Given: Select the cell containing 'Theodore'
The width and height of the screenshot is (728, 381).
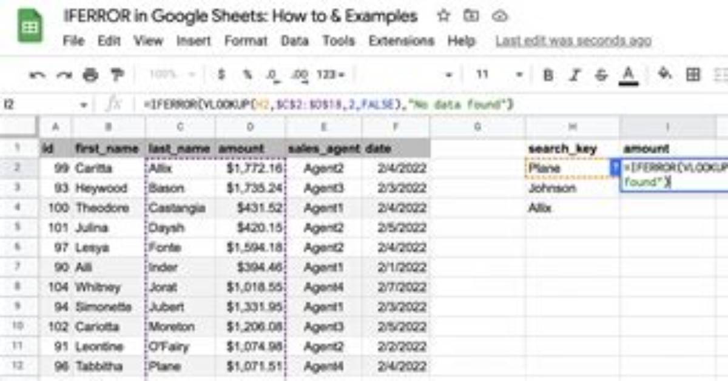Looking at the screenshot, I should click(109, 207).
